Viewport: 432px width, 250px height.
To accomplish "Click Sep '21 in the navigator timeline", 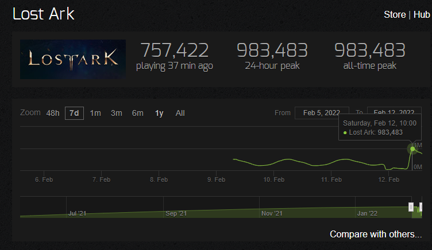I will [x=176, y=213].
